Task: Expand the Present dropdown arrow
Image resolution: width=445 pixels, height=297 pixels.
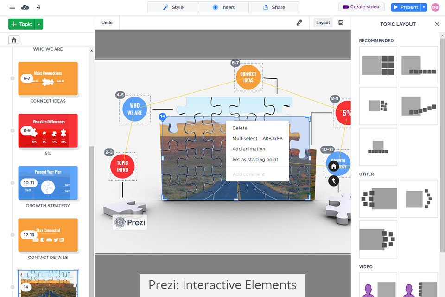Action: click(424, 7)
